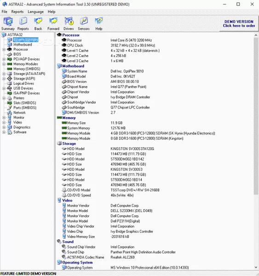Open the Reports toolbar icon

point(23,23)
